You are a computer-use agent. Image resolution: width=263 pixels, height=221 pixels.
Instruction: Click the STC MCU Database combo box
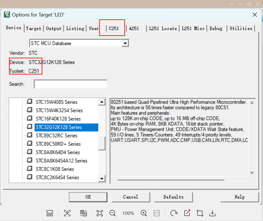pyautogui.click(x=79, y=43)
